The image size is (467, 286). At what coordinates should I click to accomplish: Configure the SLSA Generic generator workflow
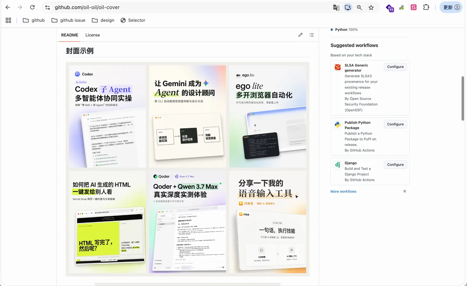point(395,67)
